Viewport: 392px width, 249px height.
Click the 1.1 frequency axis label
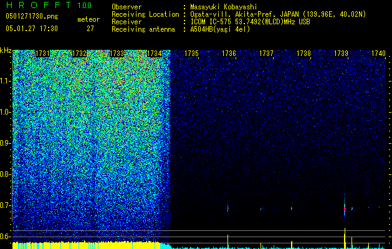(5, 81)
